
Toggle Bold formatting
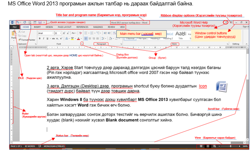click(40, 39)
